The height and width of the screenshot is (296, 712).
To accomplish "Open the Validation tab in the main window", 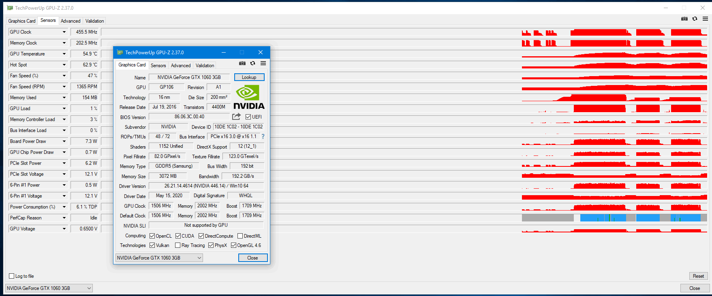I will click(95, 21).
